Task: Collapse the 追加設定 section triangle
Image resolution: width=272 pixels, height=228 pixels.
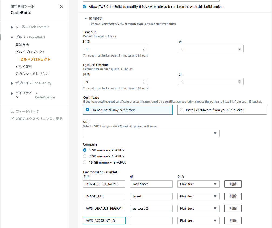Action: (86, 18)
